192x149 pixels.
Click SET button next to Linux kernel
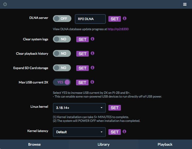pos(115,108)
